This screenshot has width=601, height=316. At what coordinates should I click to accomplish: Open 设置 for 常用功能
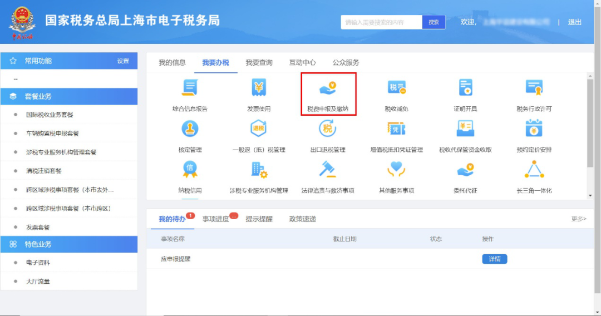(x=123, y=61)
